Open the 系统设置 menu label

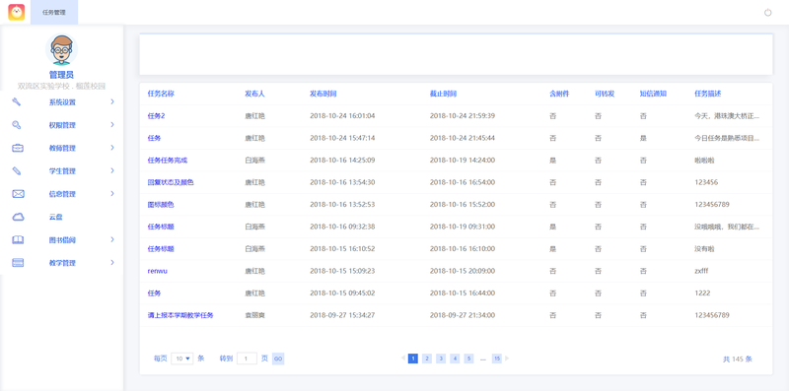(62, 102)
